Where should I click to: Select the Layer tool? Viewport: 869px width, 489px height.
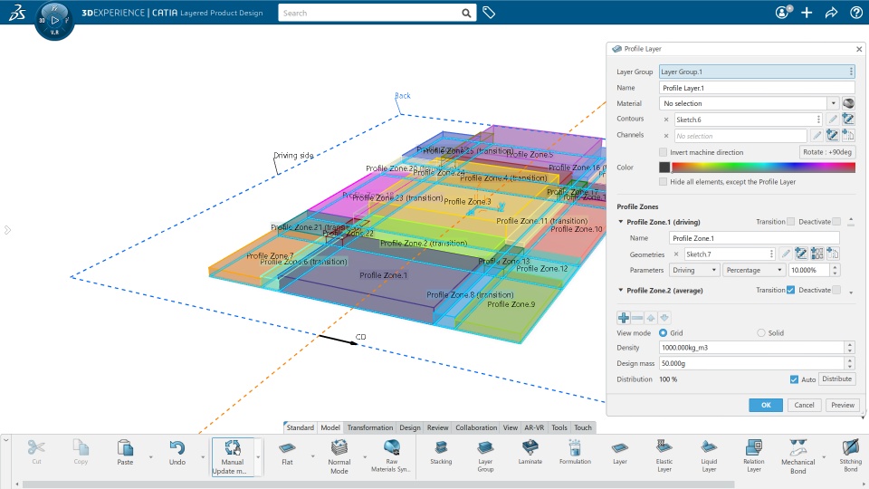pos(620,453)
